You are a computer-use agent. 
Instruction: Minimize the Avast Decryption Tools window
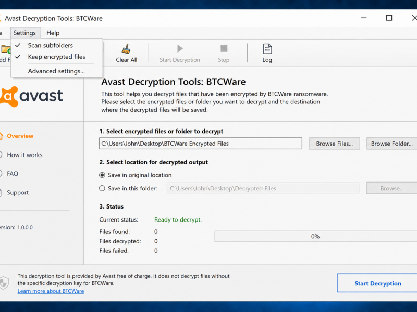point(364,18)
